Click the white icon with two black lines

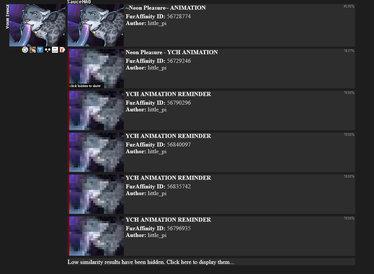[x=55, y=50]
